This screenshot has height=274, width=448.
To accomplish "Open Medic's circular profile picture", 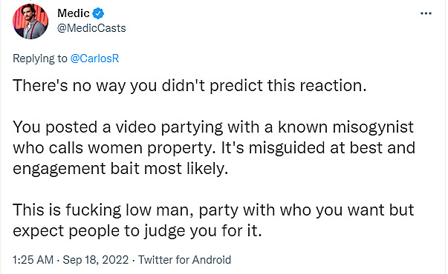I will point(30,21).
